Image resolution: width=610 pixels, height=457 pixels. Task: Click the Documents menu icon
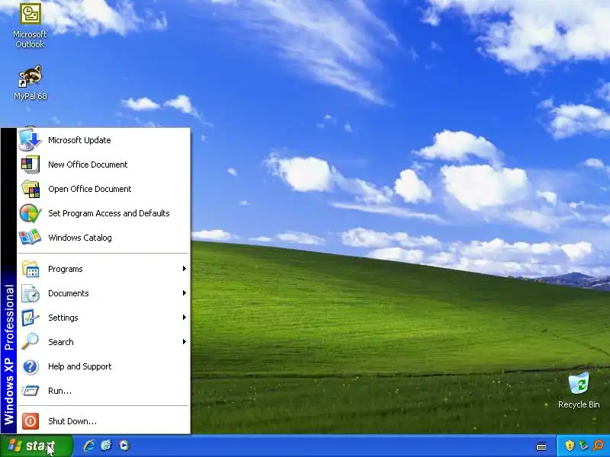[x=30, y=293]
